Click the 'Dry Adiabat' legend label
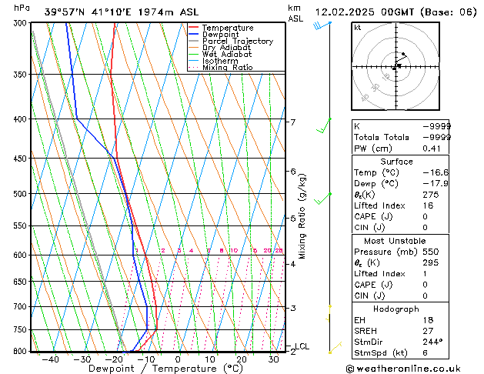Image resolution: width=484 pixels, height=374 pixels. point(226,48)
